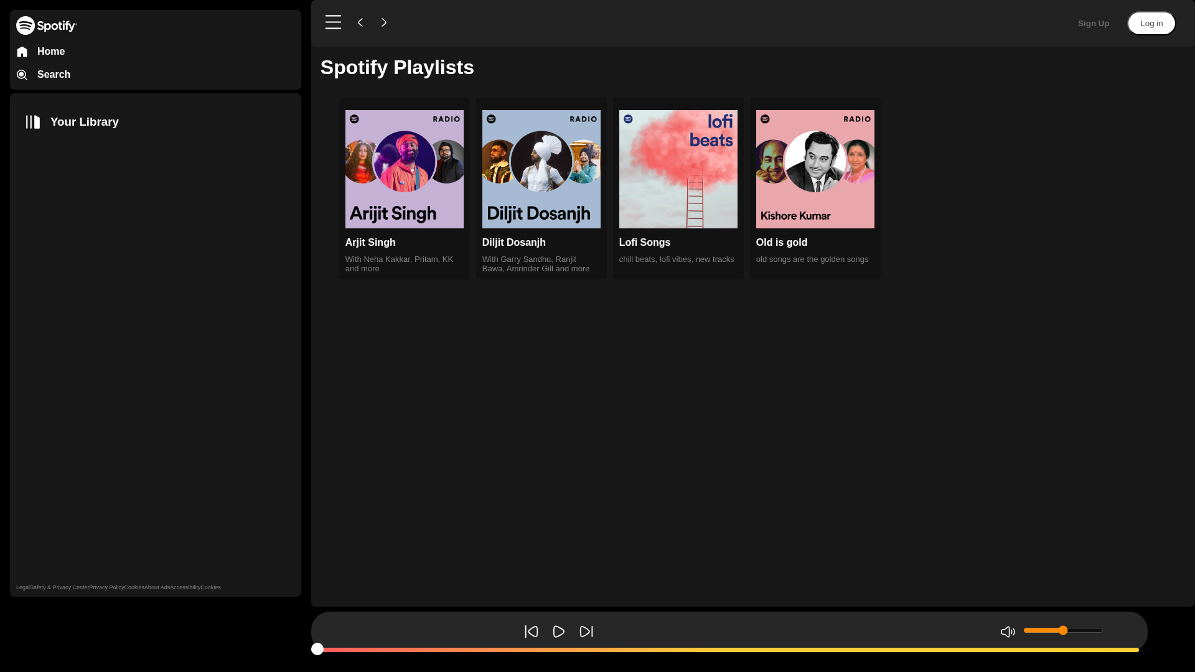Click the volume speaker icon
This screenshot has height=672, width=1195.
coord(1007,631)
